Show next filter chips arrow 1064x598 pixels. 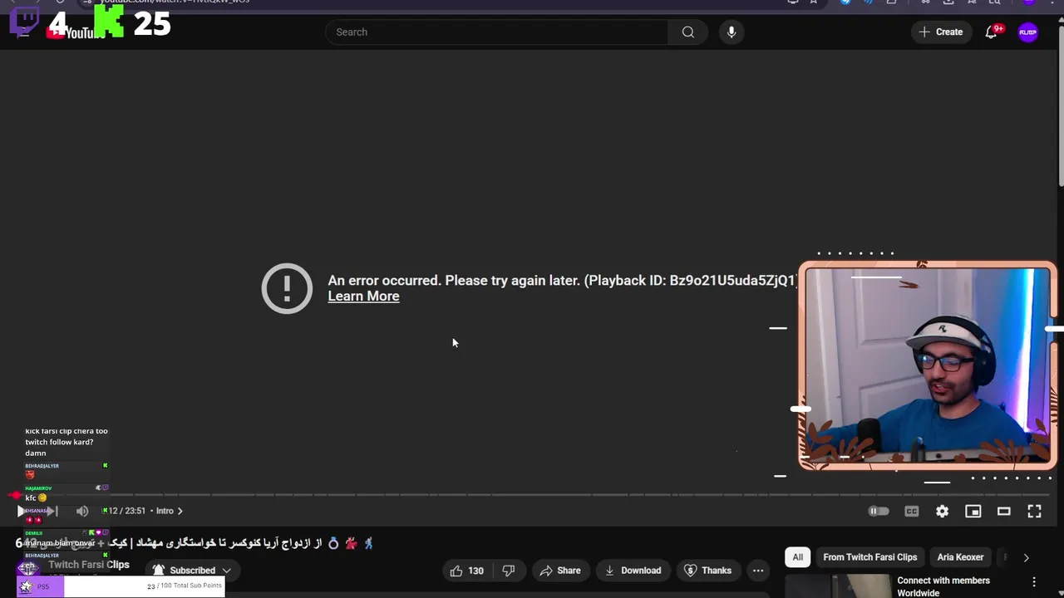pyautogui.click(x=1026, y=557)
